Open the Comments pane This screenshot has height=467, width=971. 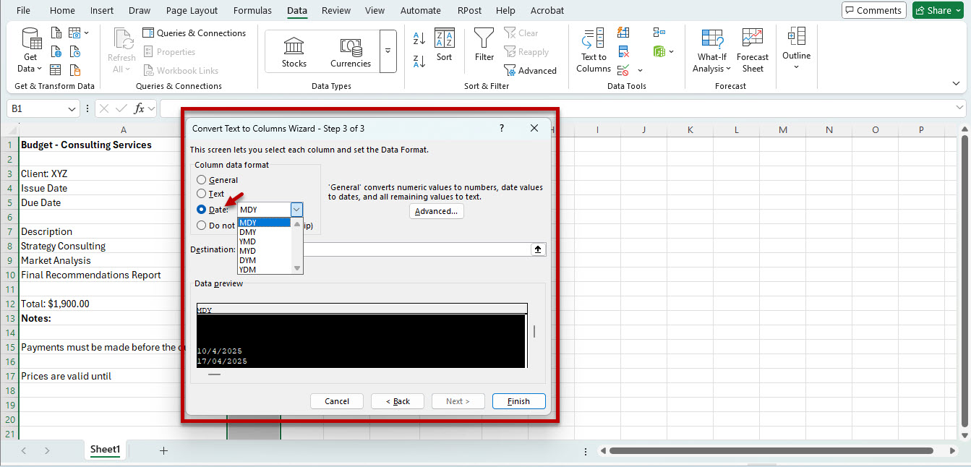point(873,10)
